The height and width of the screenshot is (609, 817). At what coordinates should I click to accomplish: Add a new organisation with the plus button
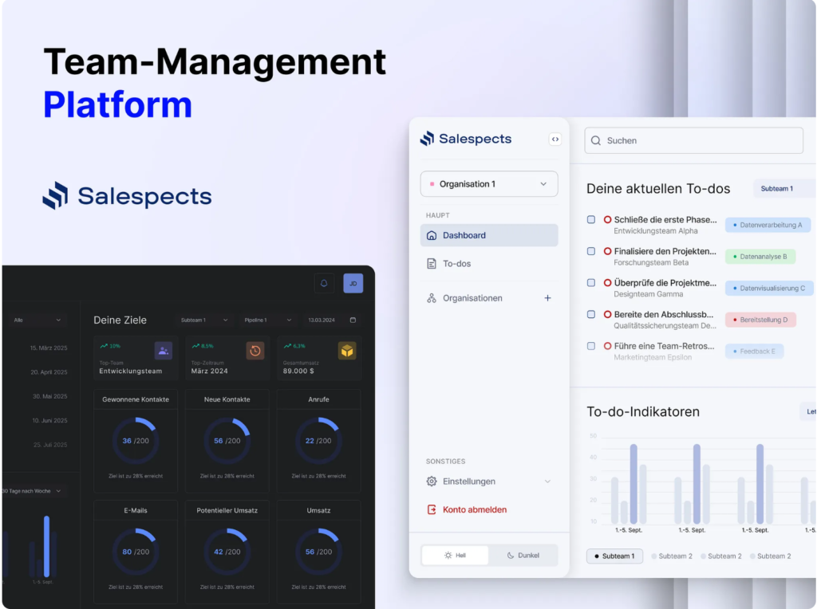[547, 298]
